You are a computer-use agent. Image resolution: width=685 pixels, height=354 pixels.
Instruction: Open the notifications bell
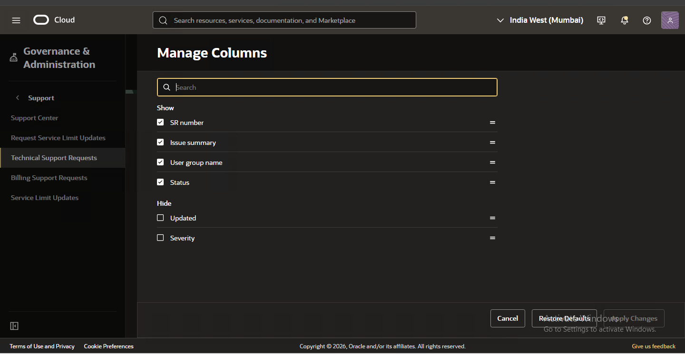[x=625, y=20]
